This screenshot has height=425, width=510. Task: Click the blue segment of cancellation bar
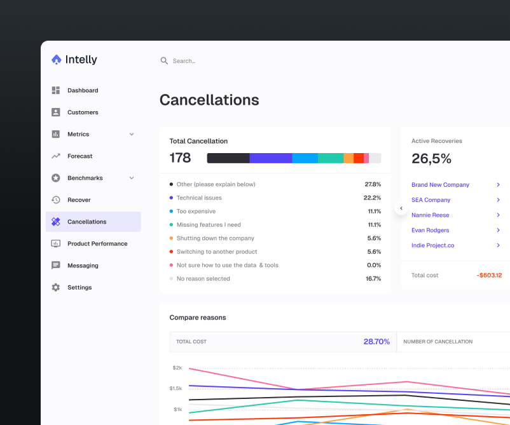pyautogui.click(x=305, y=158)
